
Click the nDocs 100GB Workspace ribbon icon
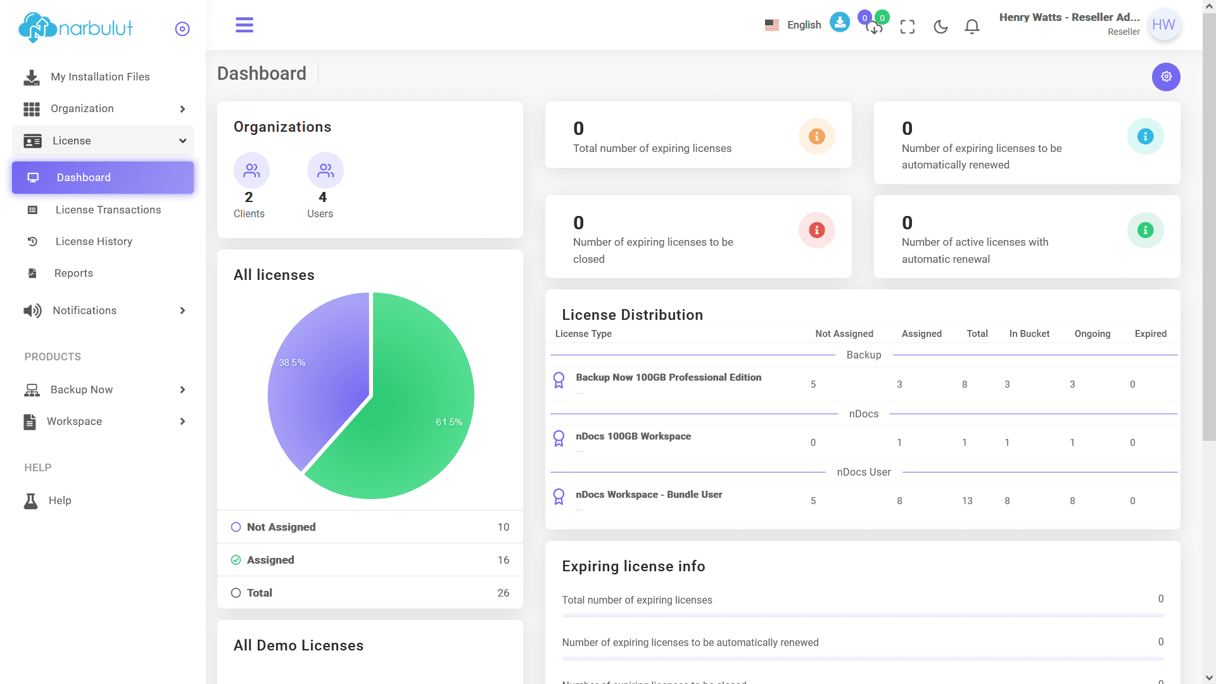tap(559, 438)
